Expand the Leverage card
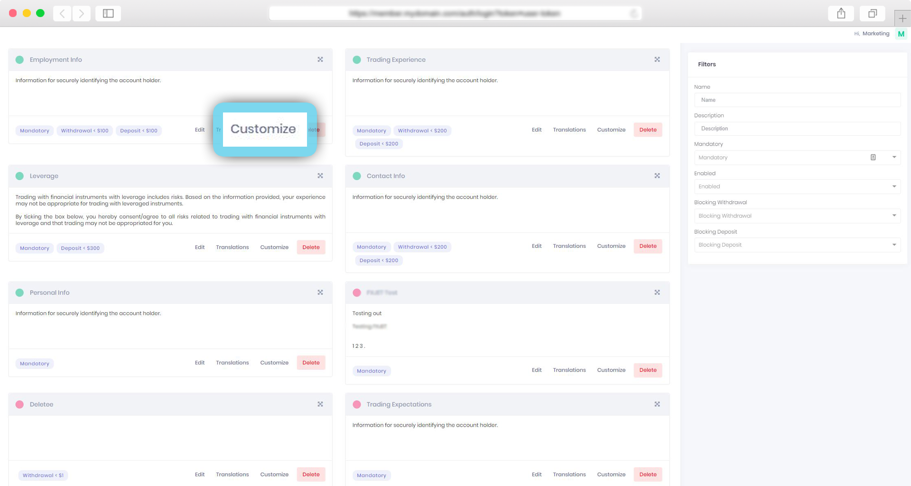911x486 pixels. tap(320, 176)
